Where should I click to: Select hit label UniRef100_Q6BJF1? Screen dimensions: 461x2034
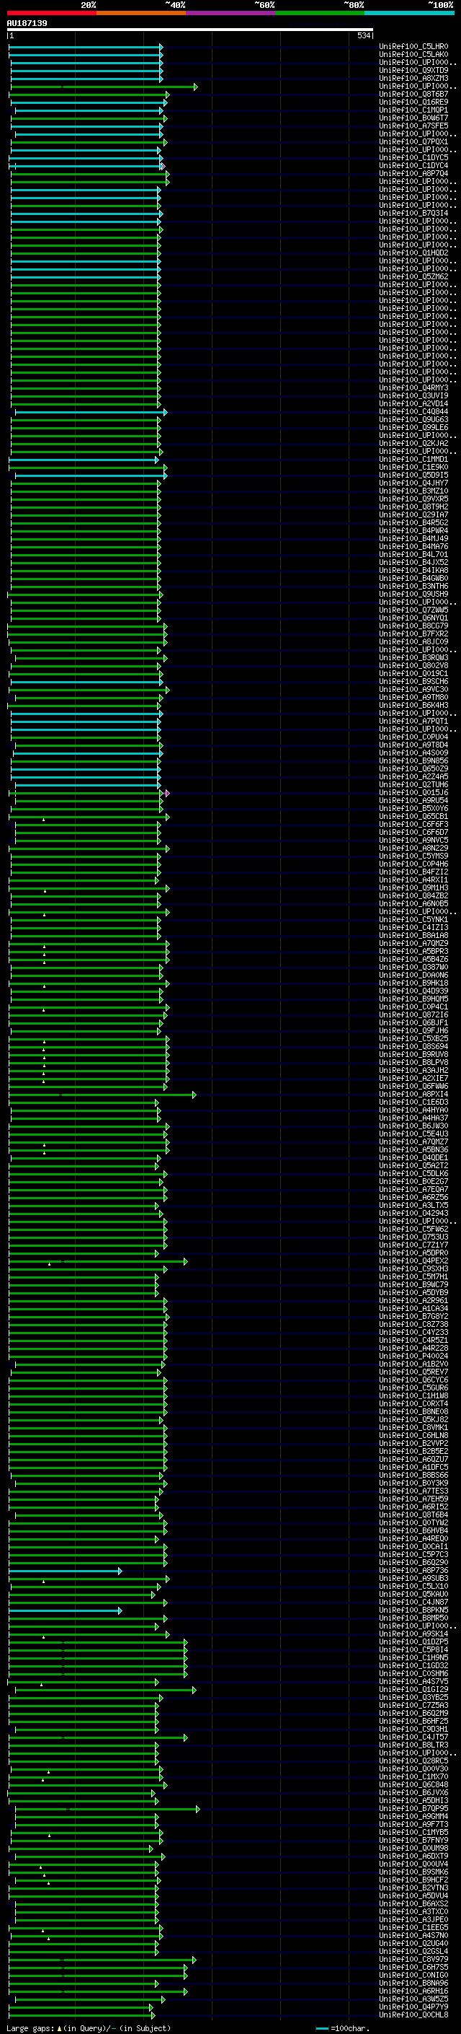(x=413, y=1022)
